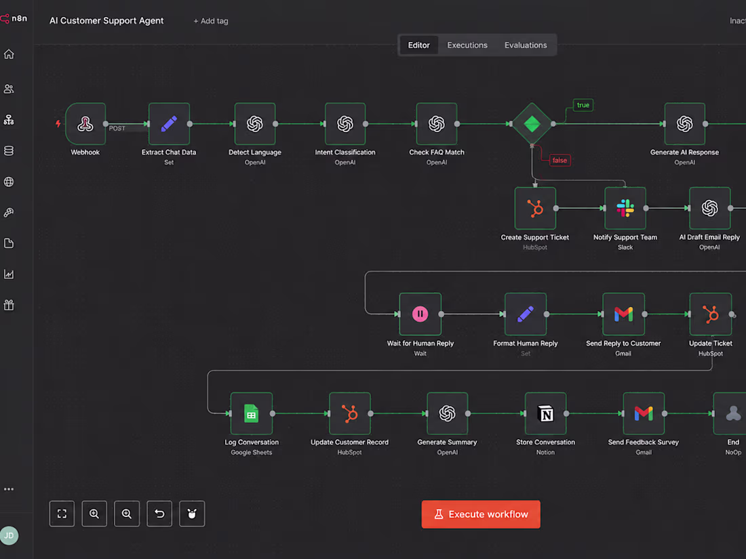The width and height of the screenshot is (746, 559).
Task: Switch to the Editor tab
Action: (x=418, y=45)
